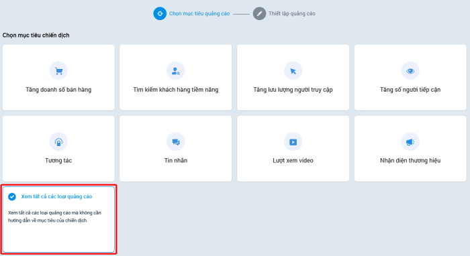Click the eye icon for reach
The height and width of the screenshot is (256, 470).
[410, 71]
